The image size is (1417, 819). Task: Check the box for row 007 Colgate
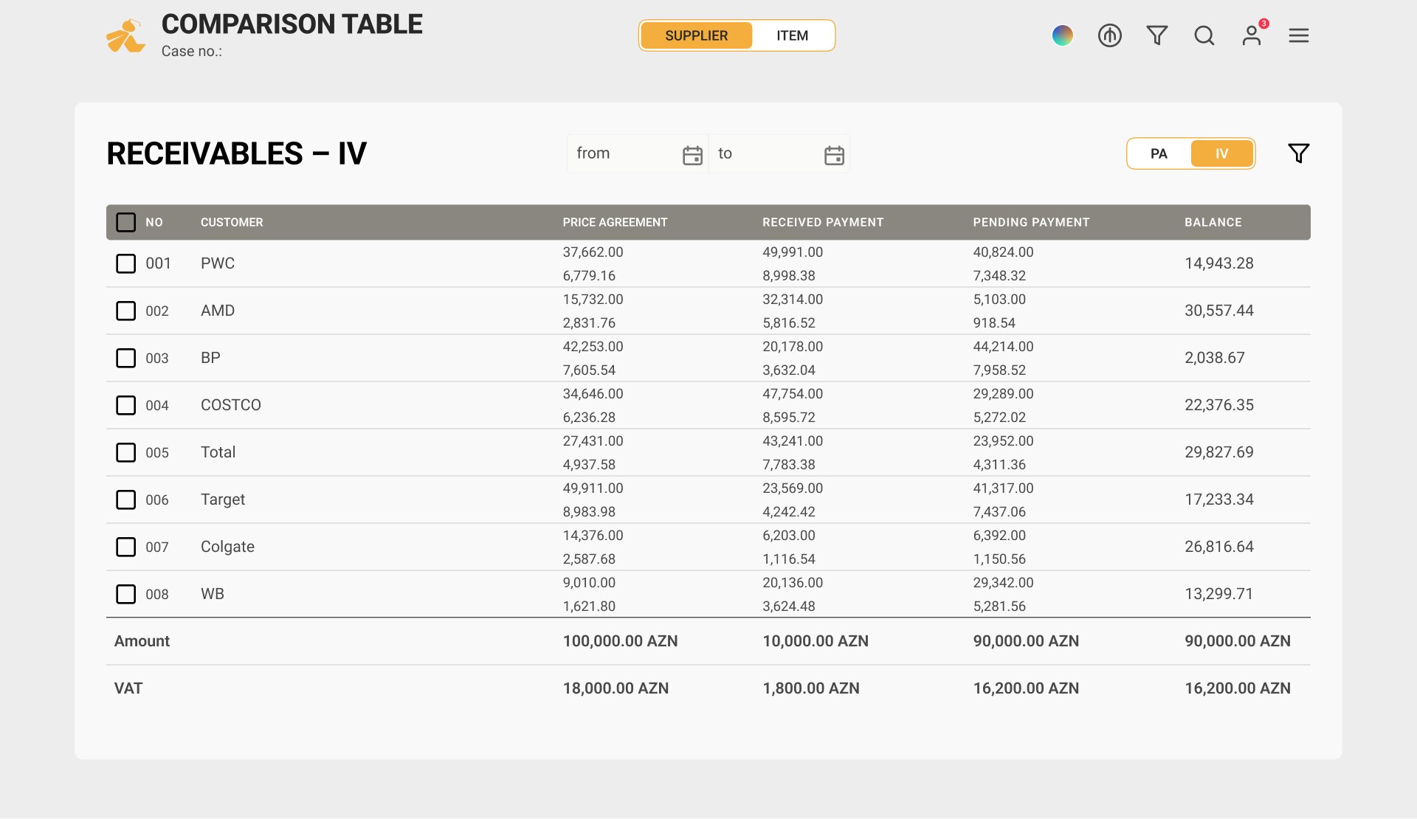126,547
